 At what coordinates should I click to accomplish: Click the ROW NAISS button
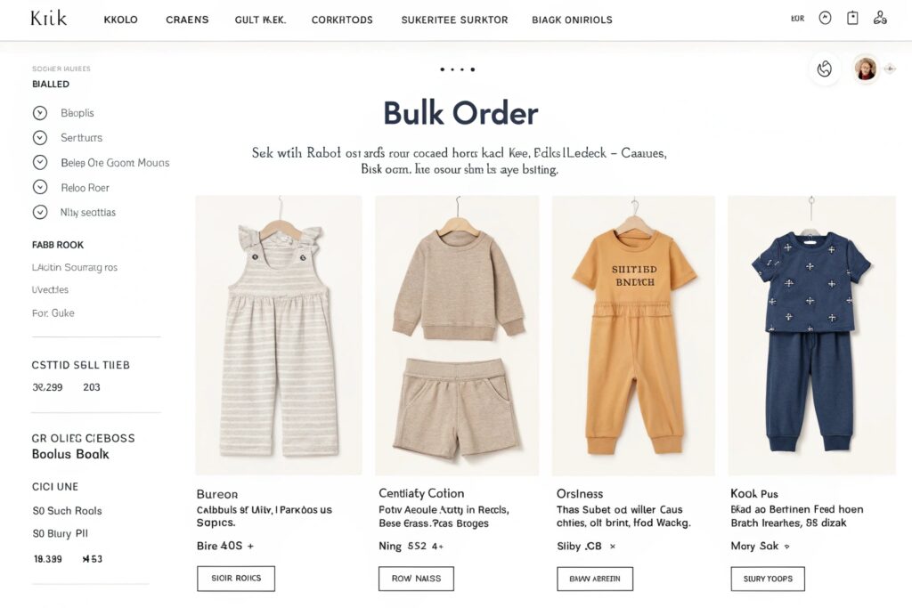point(417,579)
